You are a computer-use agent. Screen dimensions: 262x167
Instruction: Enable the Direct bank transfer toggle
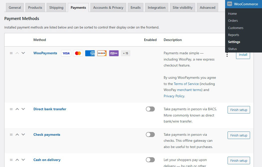(x=150, y=109)
